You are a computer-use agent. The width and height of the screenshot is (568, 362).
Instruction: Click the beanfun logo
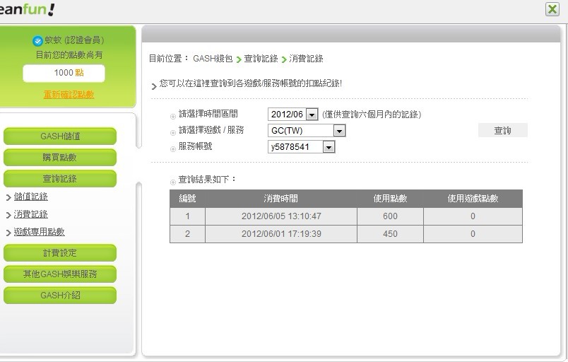[26, 9]
